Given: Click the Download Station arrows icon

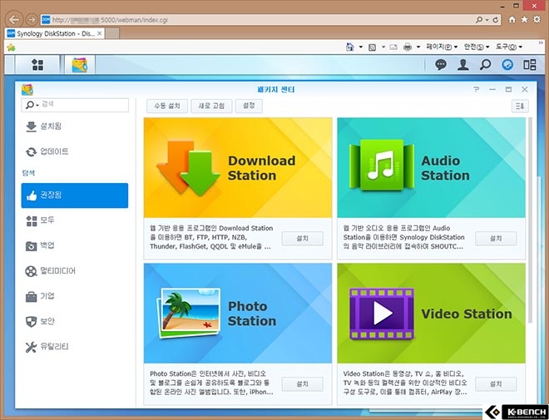Looking at the screenshot, I should pos(188,168).
